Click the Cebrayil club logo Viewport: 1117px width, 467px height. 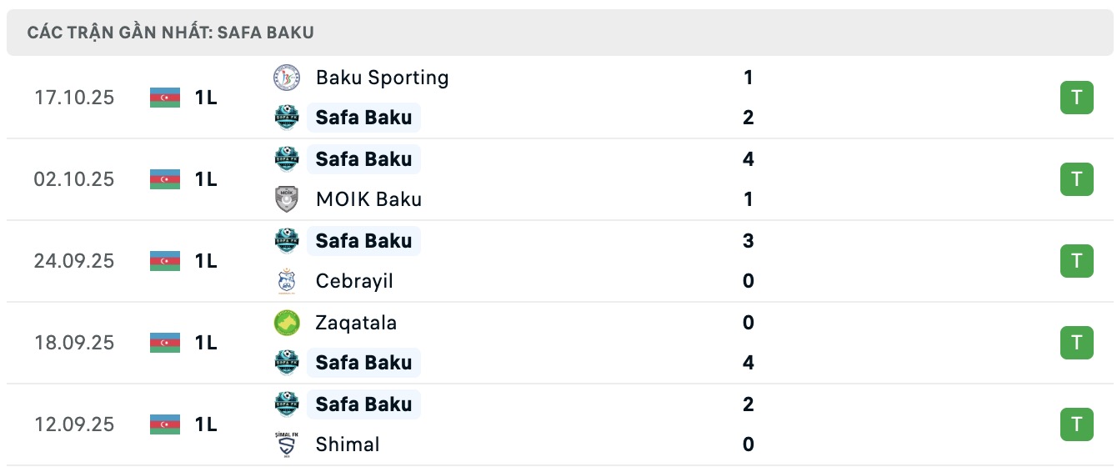[287, 281]
